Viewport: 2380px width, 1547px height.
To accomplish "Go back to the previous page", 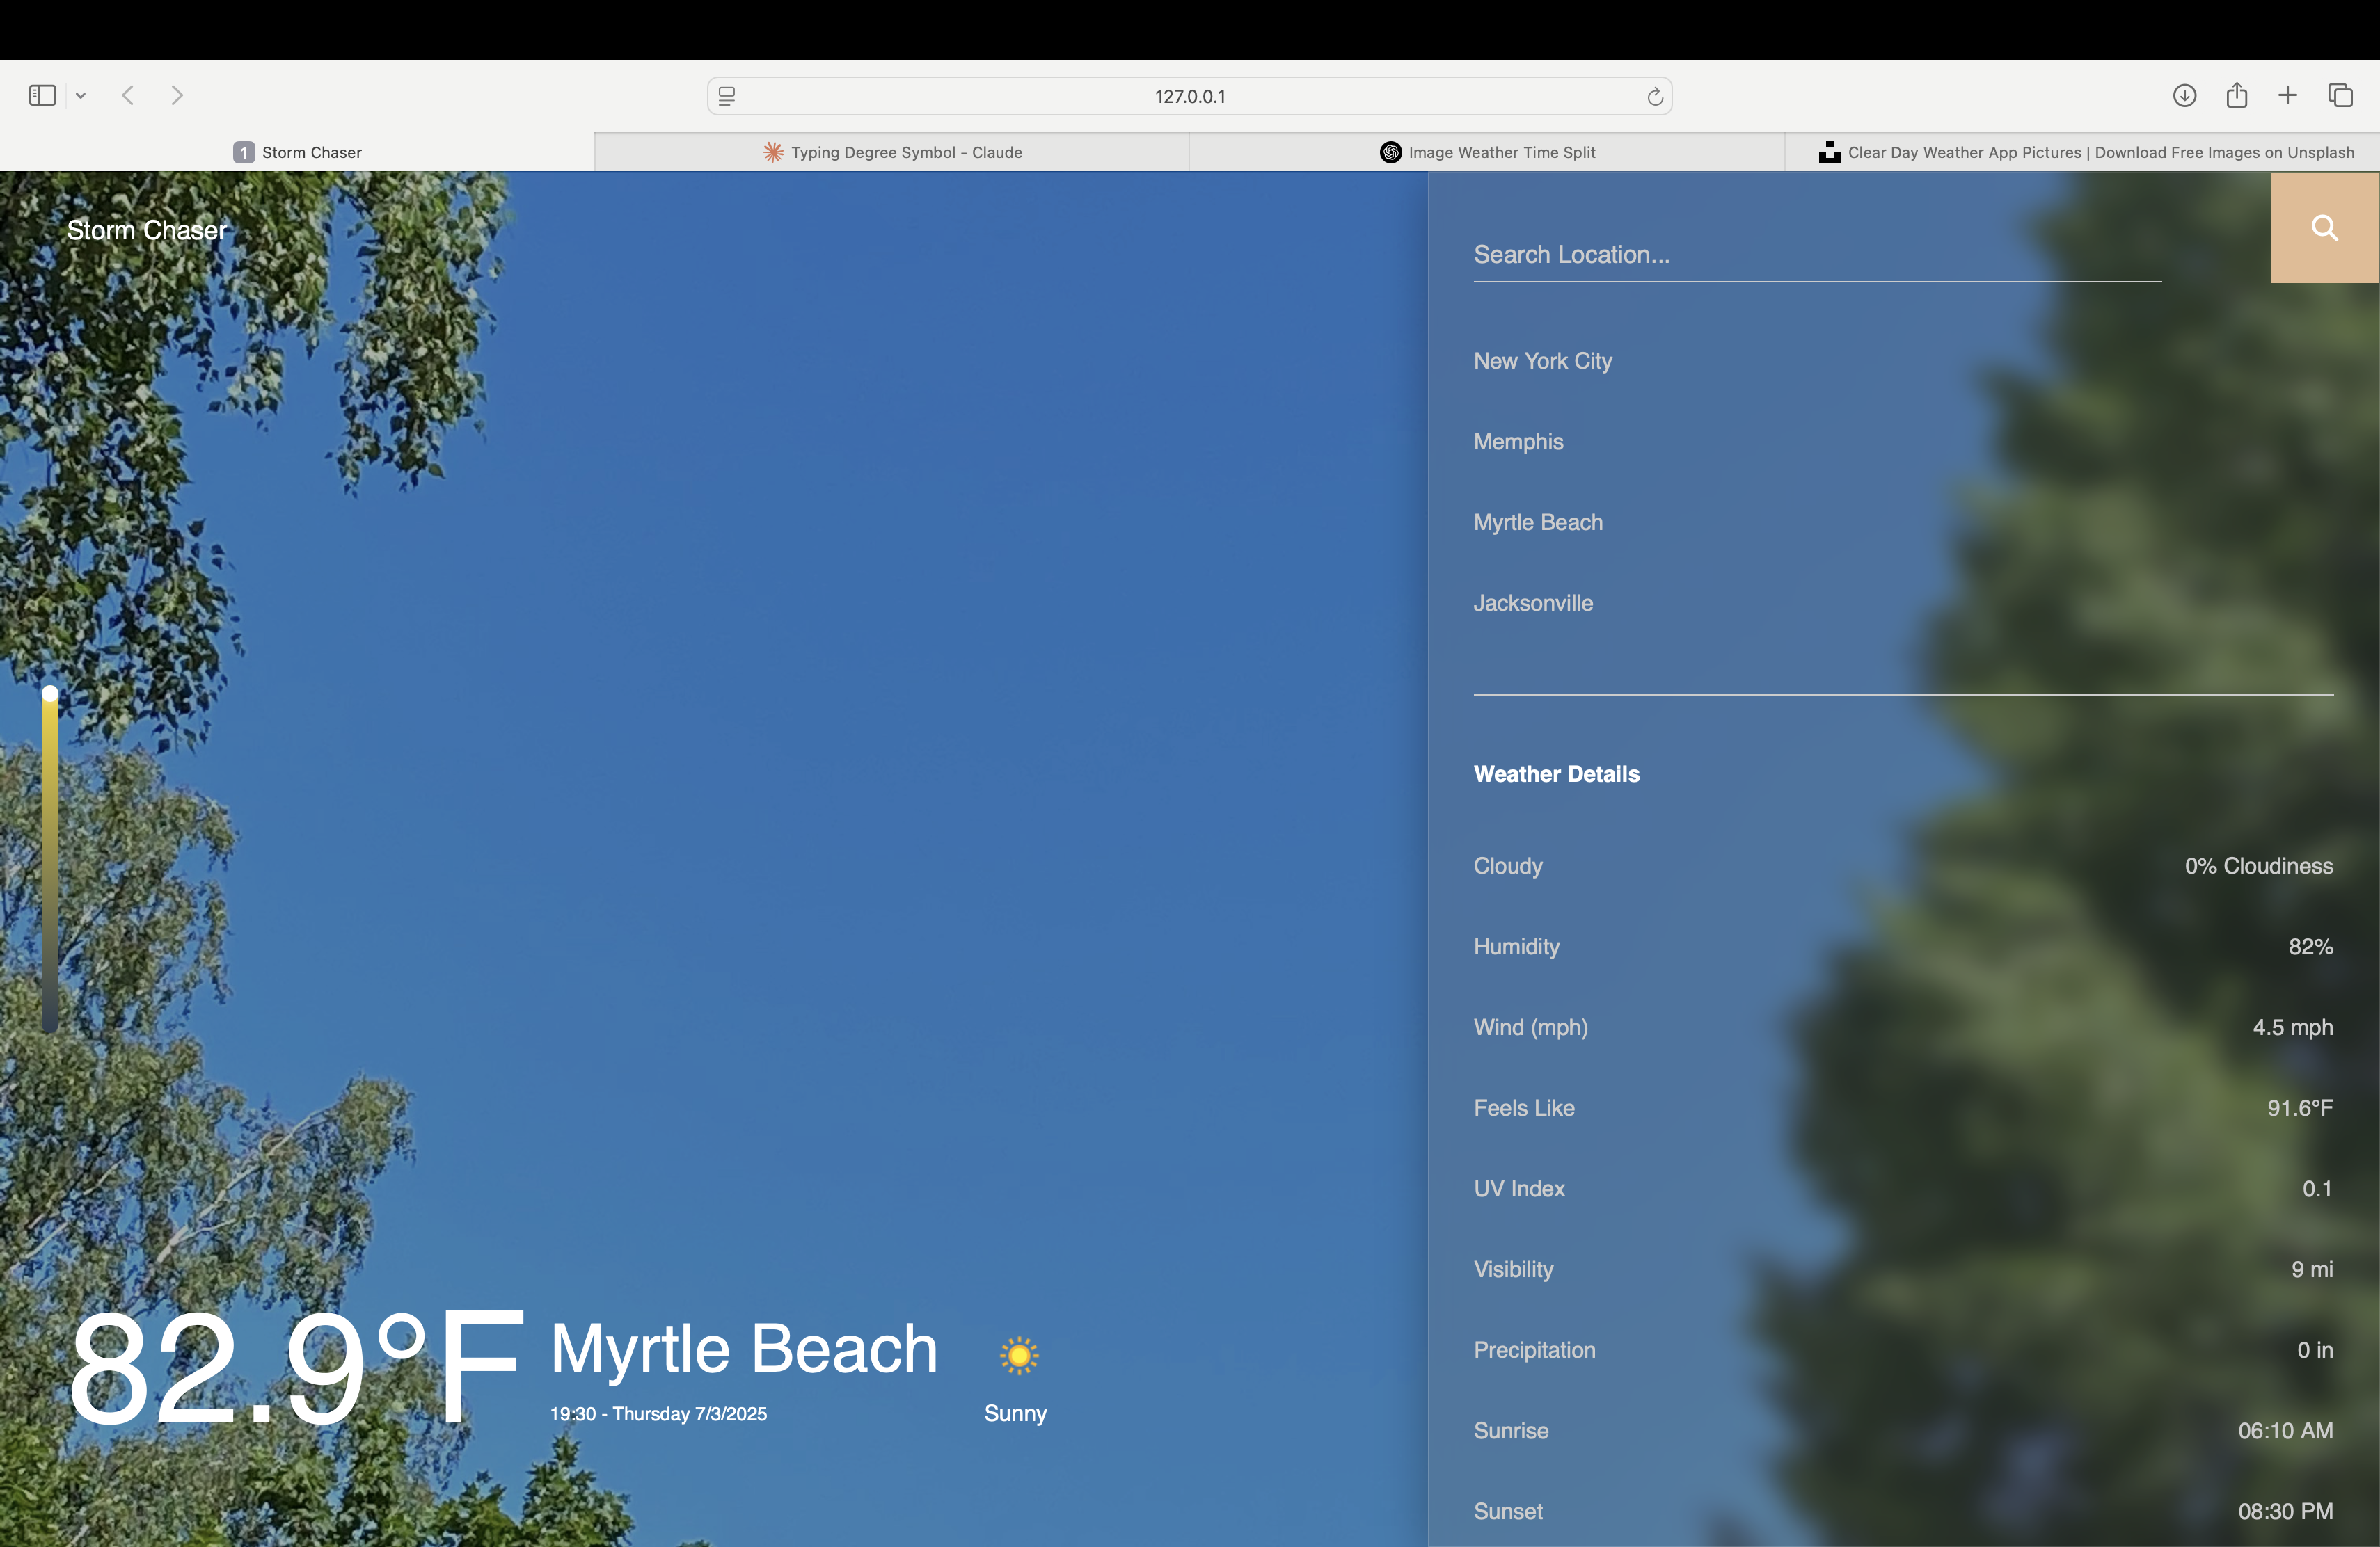I will (x=128, y=96).
